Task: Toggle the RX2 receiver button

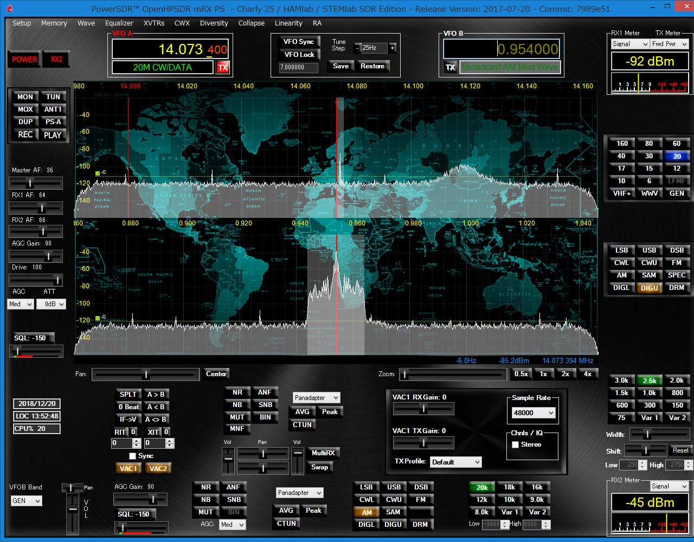Action: point(57,60)
